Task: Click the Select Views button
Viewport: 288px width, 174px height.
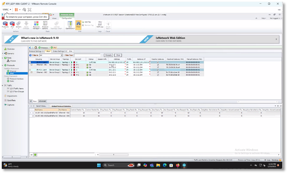Action: click(41, 106)
